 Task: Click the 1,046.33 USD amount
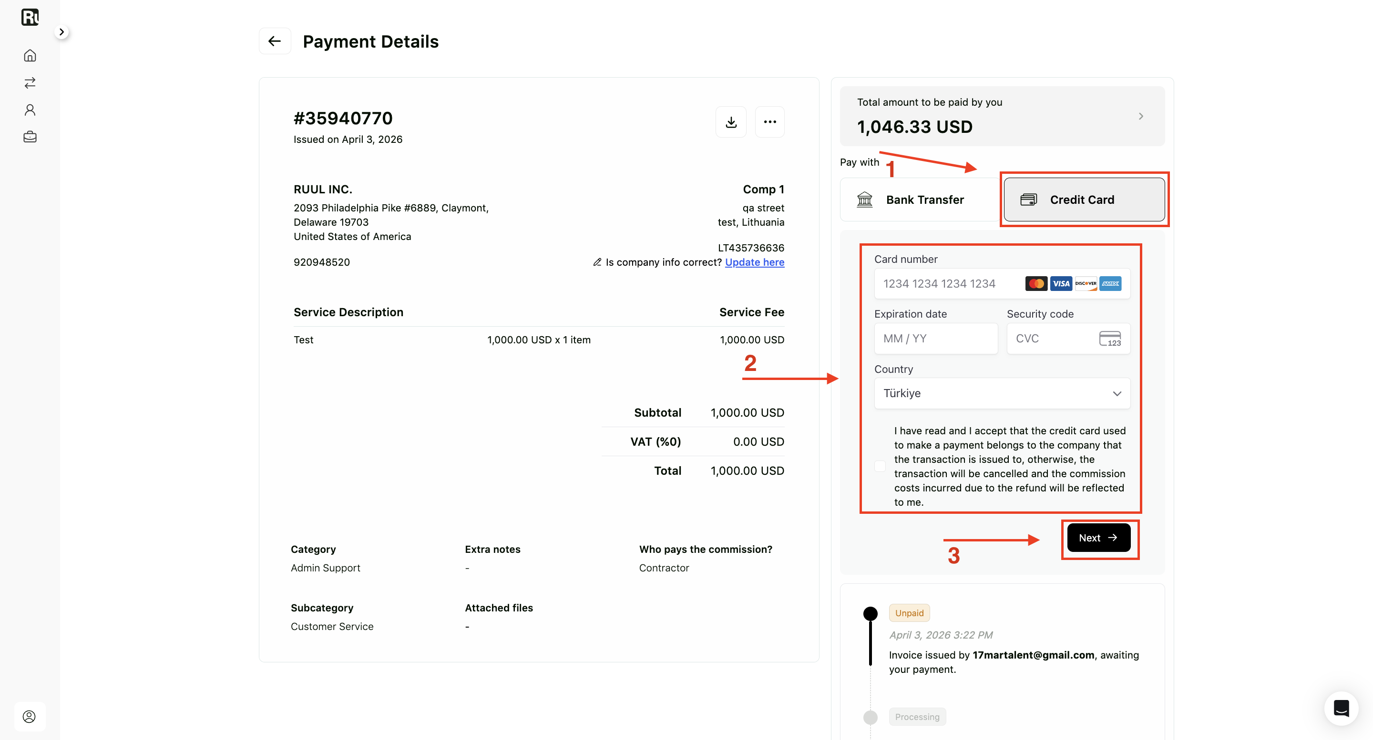[x=915, y=127]
